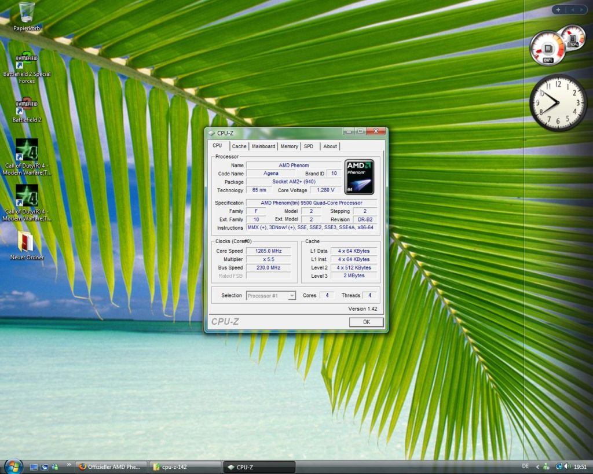593x474 pixels.
Task: Minimize the CPU-Z window
Action: [x=349, y=131]
